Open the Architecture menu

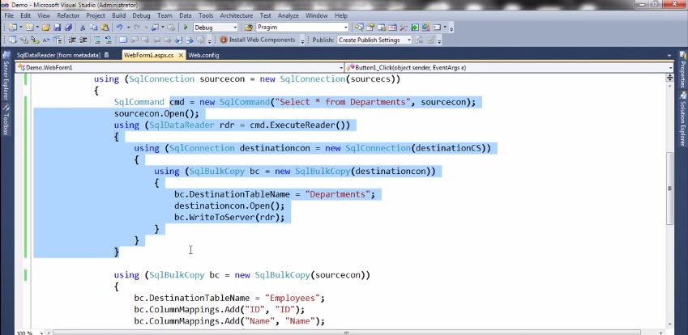(237, 15)
